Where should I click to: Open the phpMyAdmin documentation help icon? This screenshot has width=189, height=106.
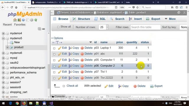click(23, 20)
